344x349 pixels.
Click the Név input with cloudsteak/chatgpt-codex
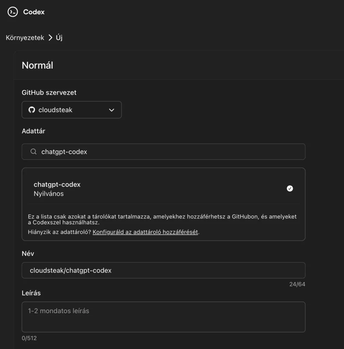click(x=163, y=270)
